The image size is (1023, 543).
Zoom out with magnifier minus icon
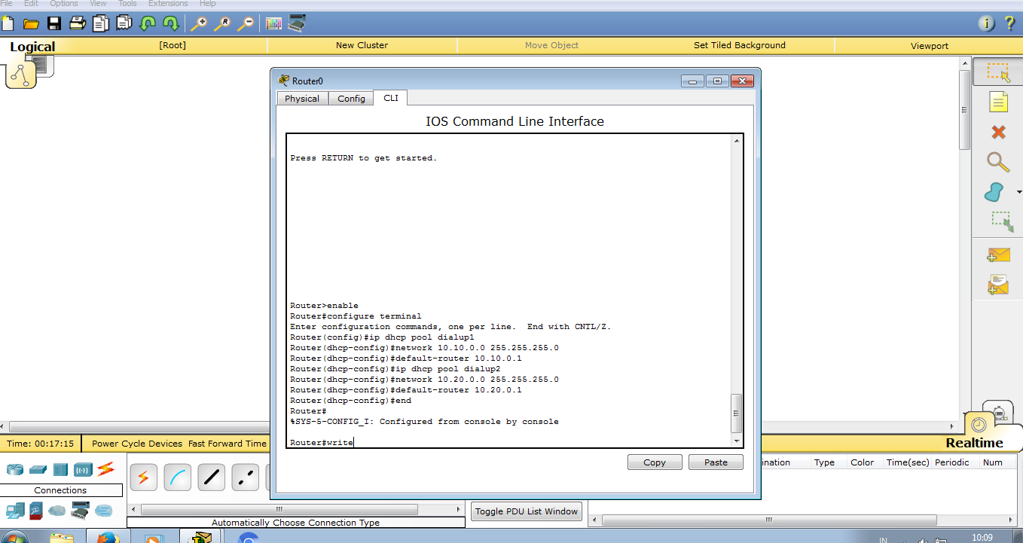click(x=246, y=23)
